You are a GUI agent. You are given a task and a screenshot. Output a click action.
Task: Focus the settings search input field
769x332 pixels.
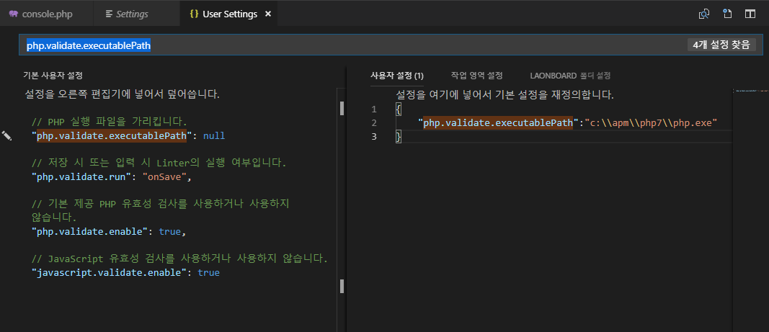[x=392, y=45]
